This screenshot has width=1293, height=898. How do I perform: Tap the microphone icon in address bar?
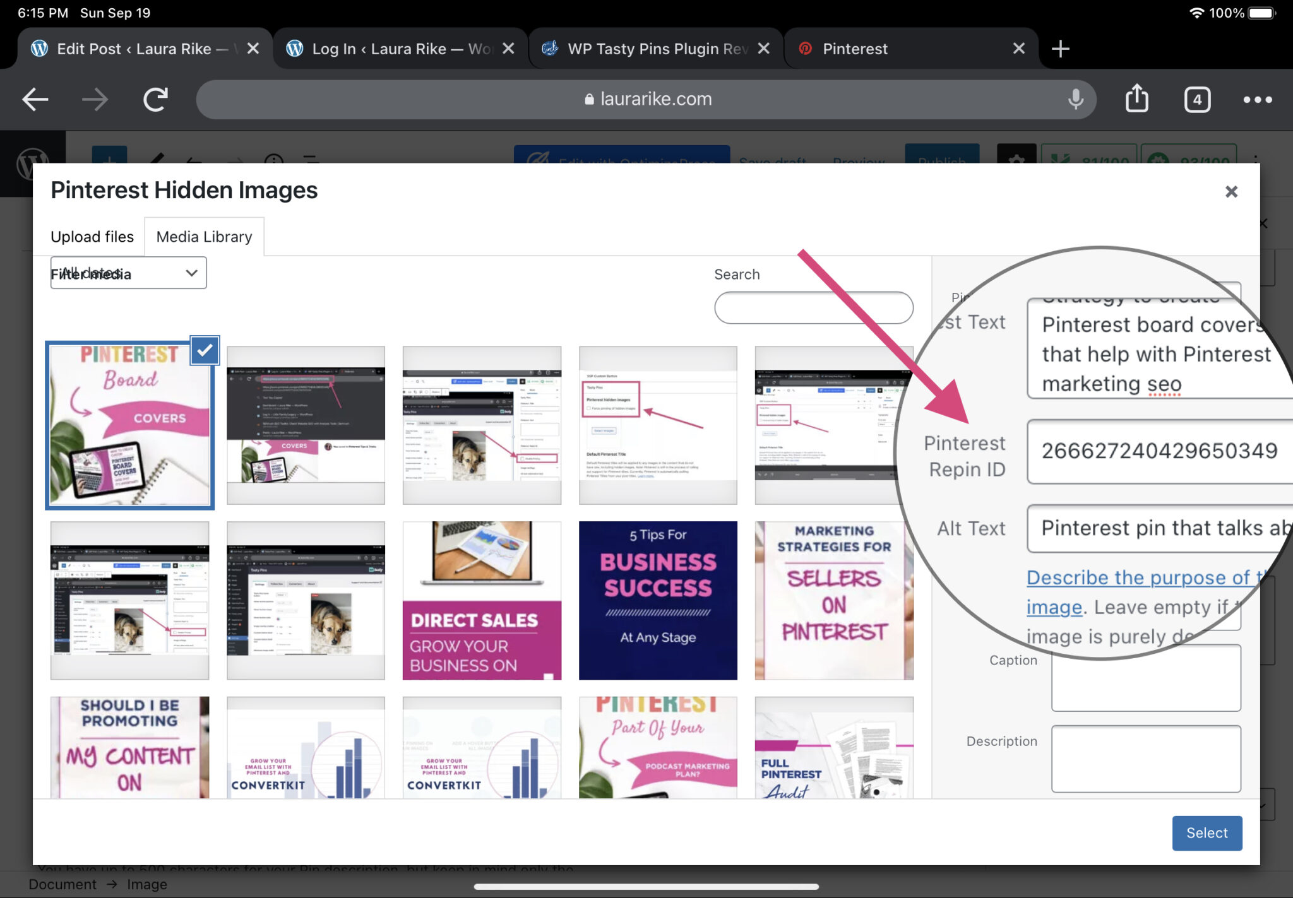point(1075,99)
